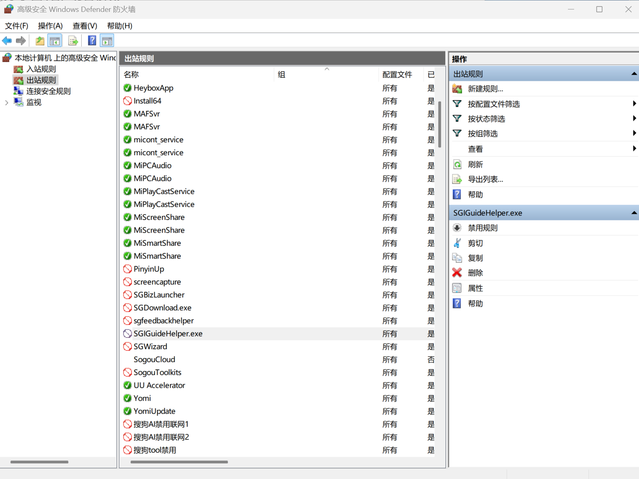The height and width of the screenshot is (479, 639).
Task: Click the refresh icon in Actions pane
Action: pos(457,165)
